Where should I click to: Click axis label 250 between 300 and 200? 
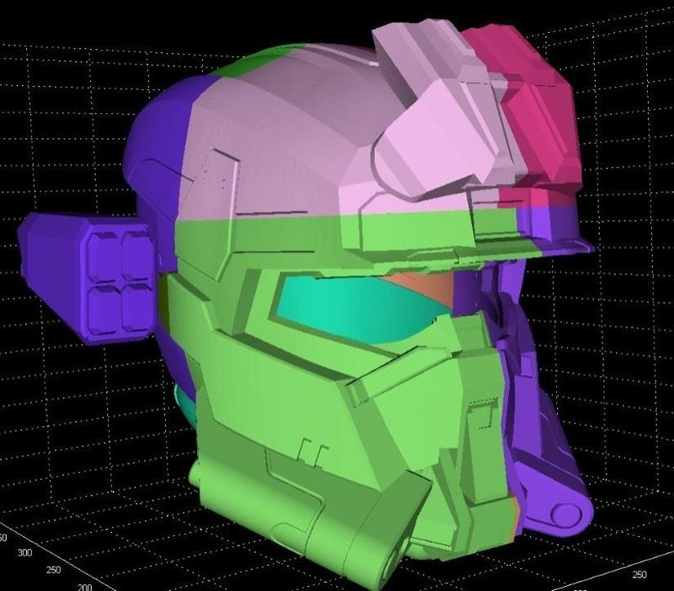click(52, 570)
